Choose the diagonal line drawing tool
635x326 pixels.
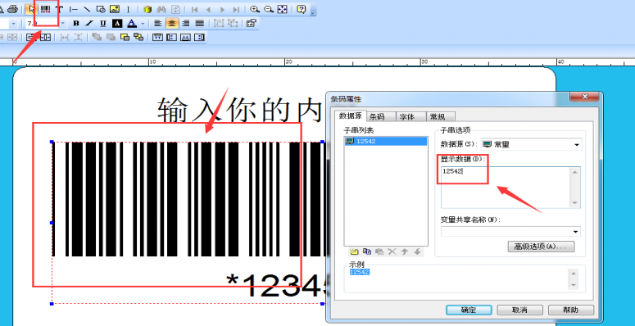[87, 9]
